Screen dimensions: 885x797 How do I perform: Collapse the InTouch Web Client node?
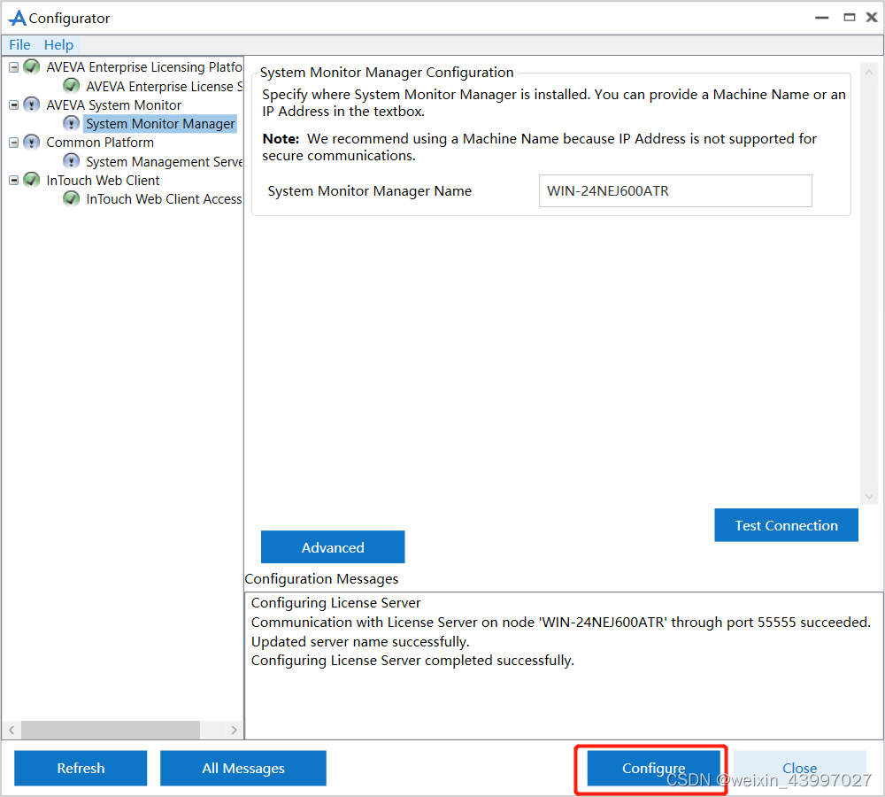click(14, 180)
